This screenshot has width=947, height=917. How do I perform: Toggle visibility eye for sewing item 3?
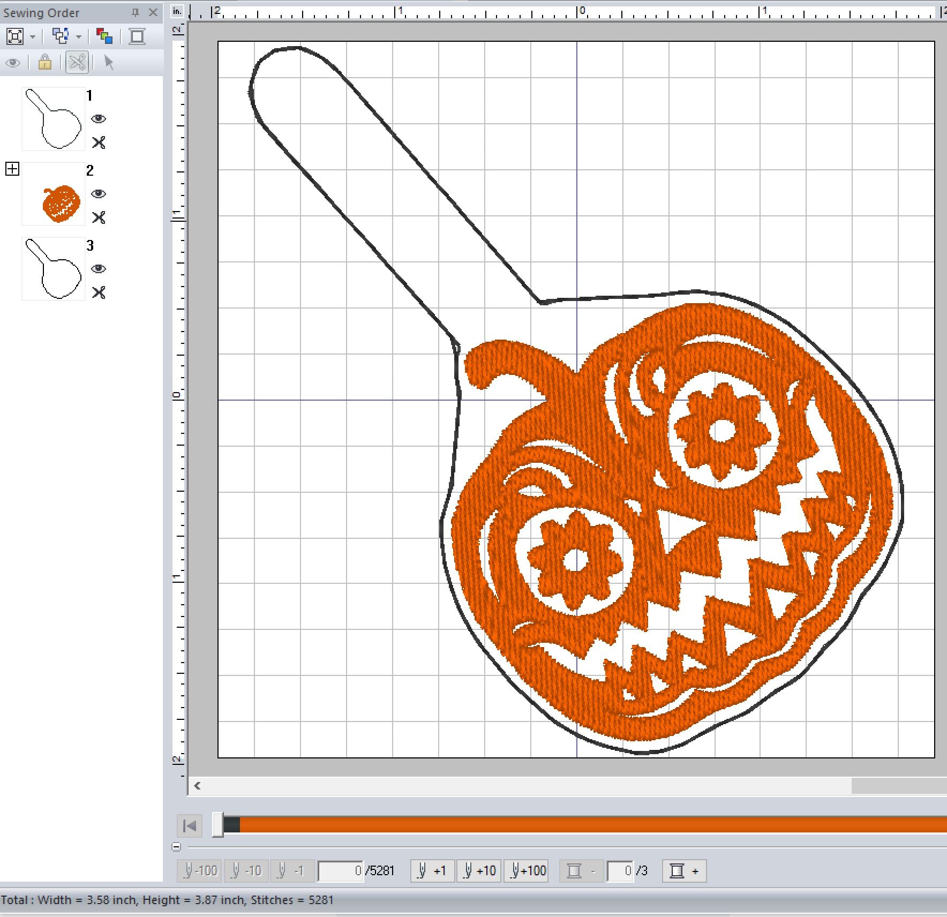coord(99,269)
